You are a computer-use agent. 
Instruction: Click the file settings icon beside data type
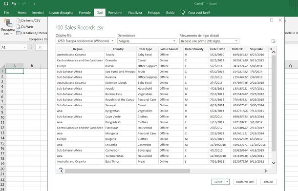pyautogui.click(x=273, y=41)
